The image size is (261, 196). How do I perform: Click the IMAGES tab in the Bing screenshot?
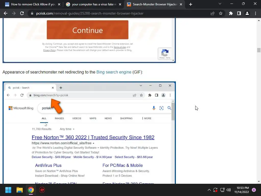(x=59, y=118)
